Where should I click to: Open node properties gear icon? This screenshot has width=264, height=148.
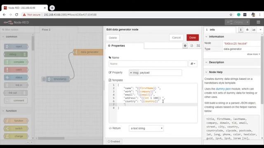[x=185, y=46]
